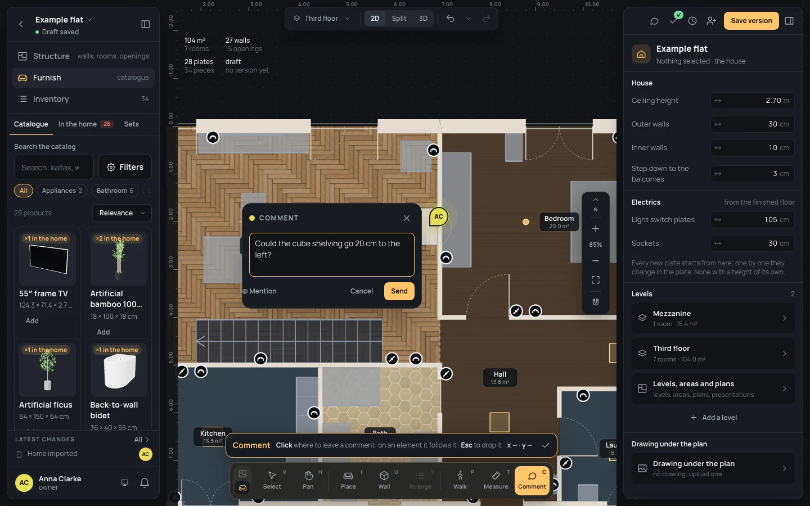Open the Third floor level dropdown
The width and height of the screenshot is (810, 506).
click(322, 19)
